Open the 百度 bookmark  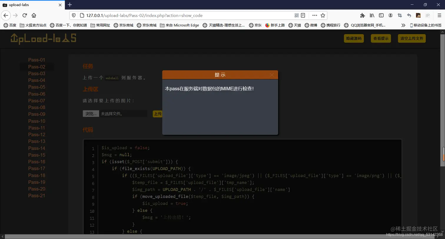pos(10,25)
